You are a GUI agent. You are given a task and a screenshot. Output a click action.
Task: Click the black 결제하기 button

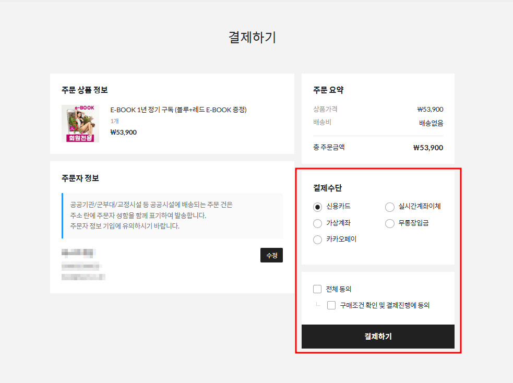(x=378, y=336)
